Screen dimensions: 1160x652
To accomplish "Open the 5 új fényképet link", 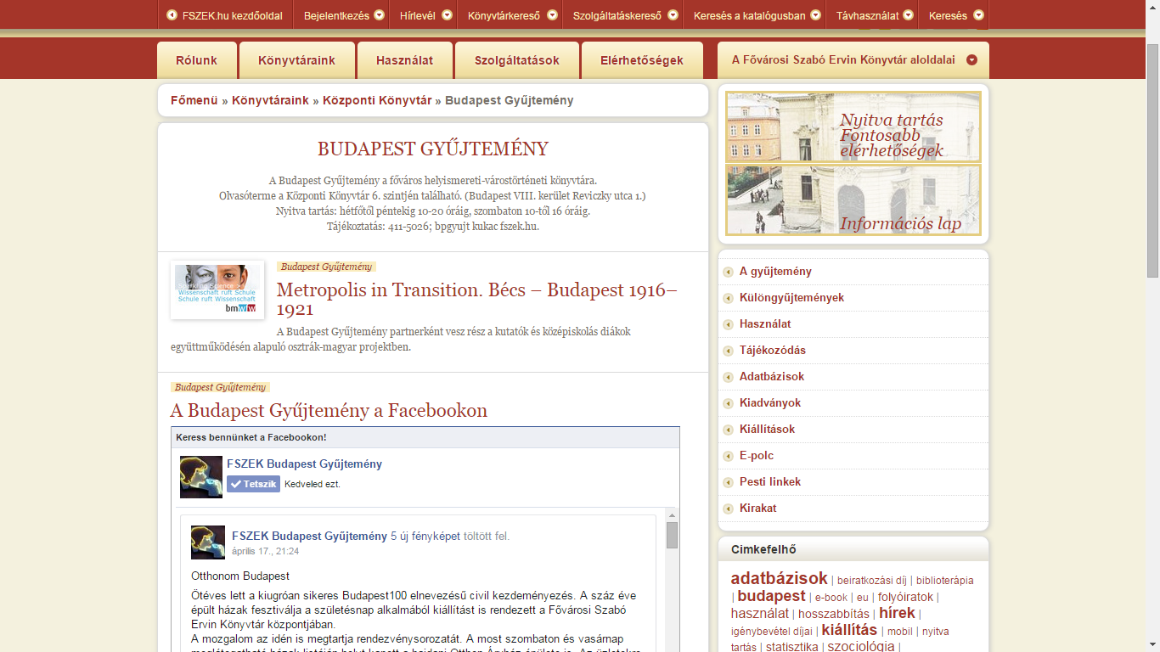I will 425,537.
